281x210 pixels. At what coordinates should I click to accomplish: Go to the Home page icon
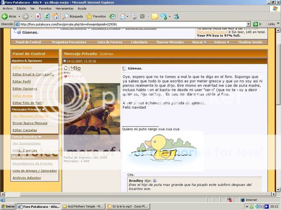[x=55, y=16]
